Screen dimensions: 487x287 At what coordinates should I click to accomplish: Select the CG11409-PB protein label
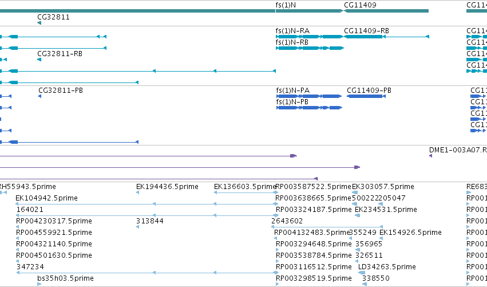[x=369, y=91]
